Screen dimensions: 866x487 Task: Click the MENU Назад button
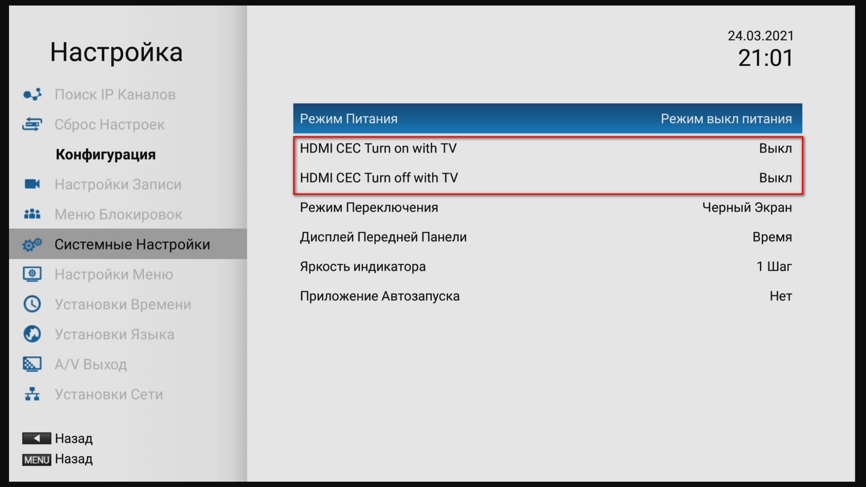coord(57,459)
